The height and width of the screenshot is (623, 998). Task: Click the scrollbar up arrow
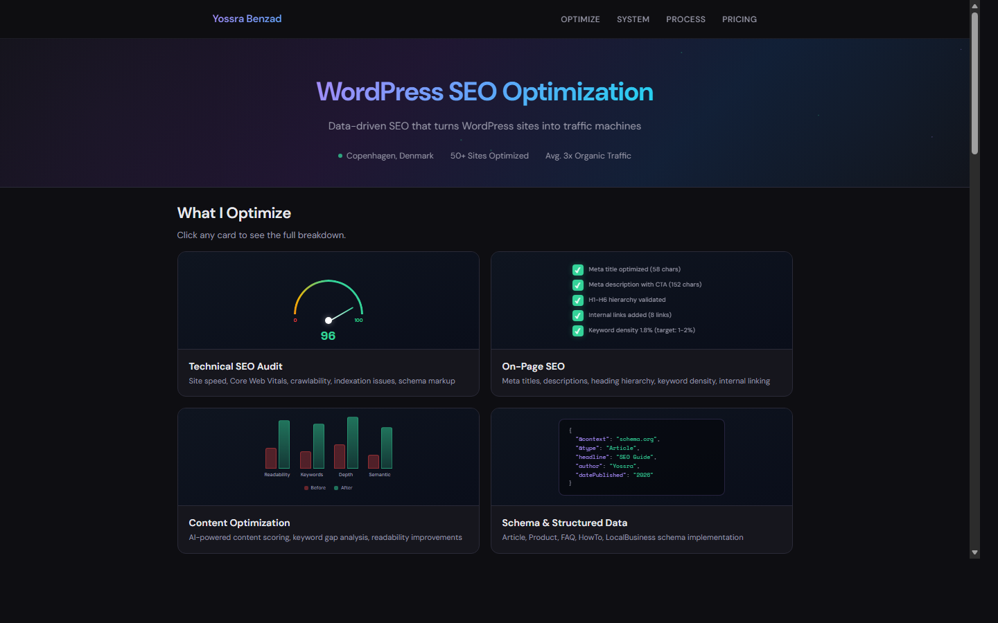pyautogui.click(x=974, y=6)
